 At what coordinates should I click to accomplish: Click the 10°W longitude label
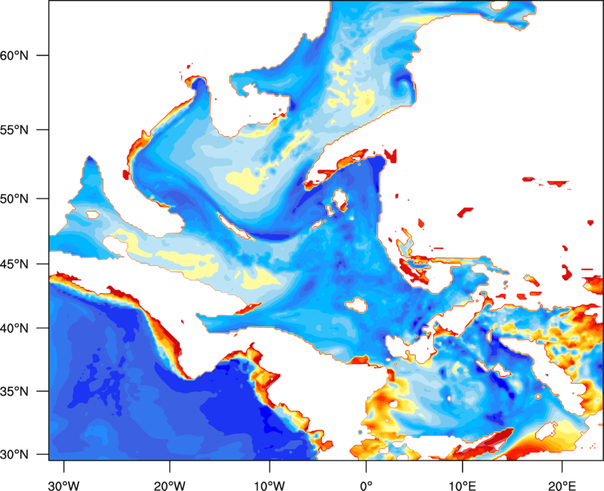coord(270,486)
